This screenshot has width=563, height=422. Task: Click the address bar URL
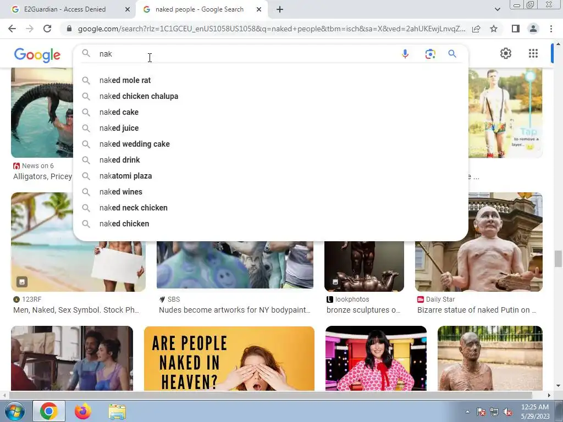pos(272,29)
